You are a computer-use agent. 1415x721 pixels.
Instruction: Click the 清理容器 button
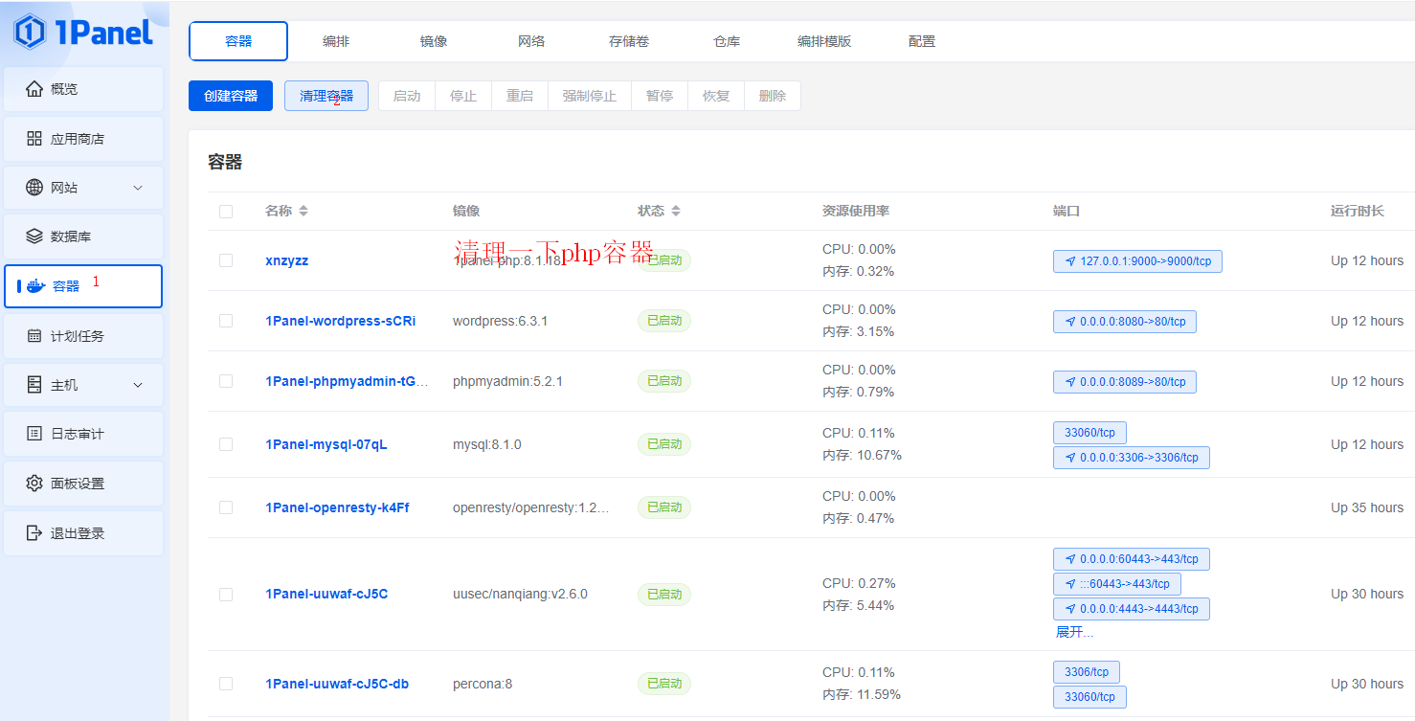pyautogui.click(x=326, y=96)
